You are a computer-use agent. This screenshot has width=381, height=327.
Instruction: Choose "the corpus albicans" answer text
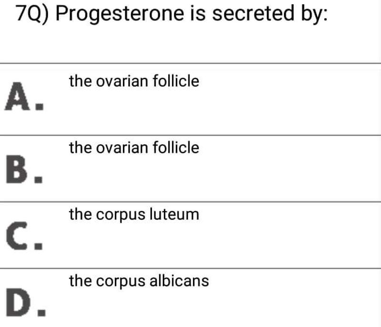coord(139,281)
